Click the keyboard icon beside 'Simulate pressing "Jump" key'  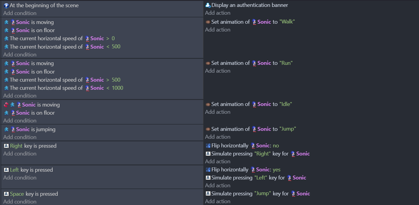(208, 194)
